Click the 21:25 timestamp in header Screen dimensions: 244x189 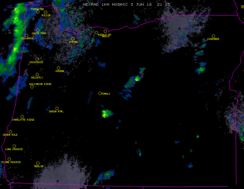(164, 5)
